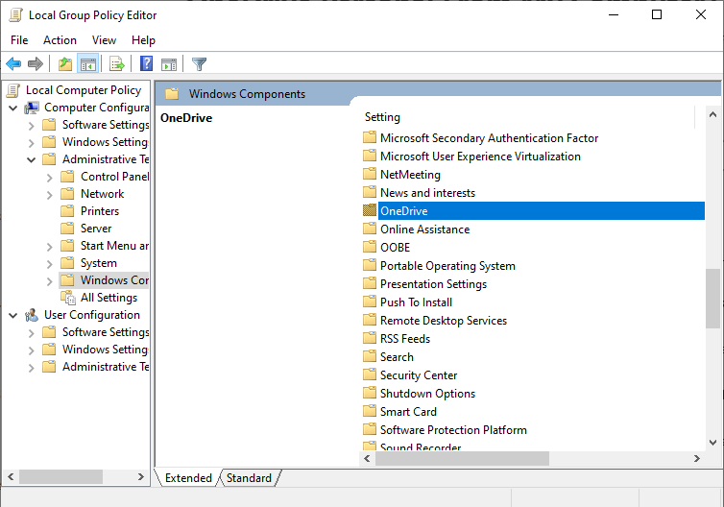
Task: Open the View menu
Action: click(104, 40)
